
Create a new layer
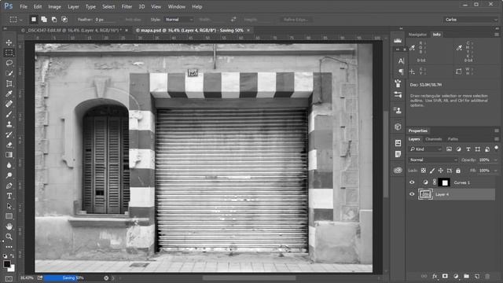(477, 276)
